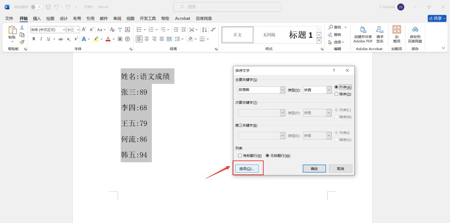This screenshot has width=450, height=223.
Task: Click the Copy icon in clipboard group
Action: 22,35
